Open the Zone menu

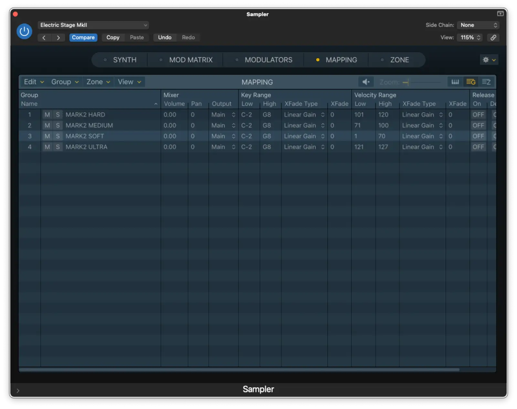[98, 82]
